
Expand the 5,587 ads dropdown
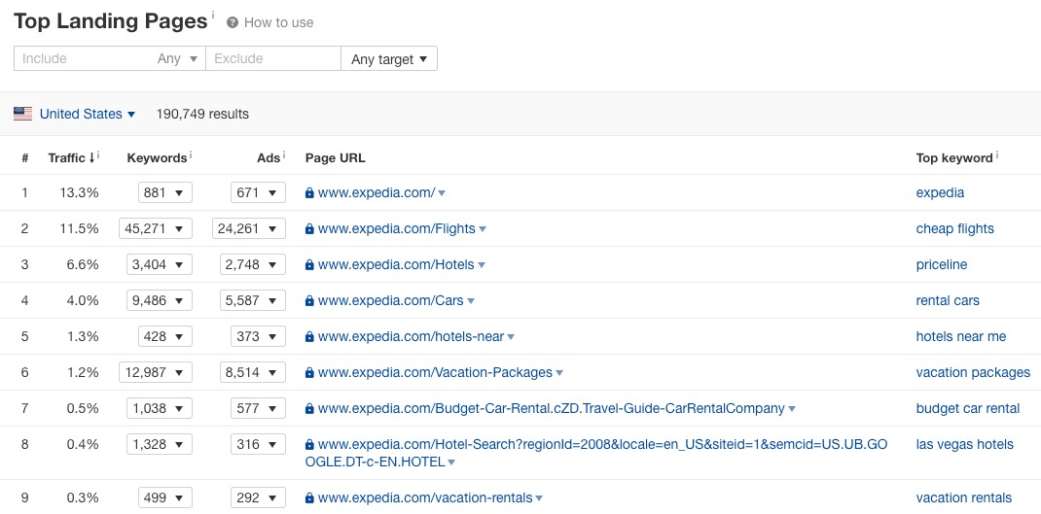(x=253, y=300)
